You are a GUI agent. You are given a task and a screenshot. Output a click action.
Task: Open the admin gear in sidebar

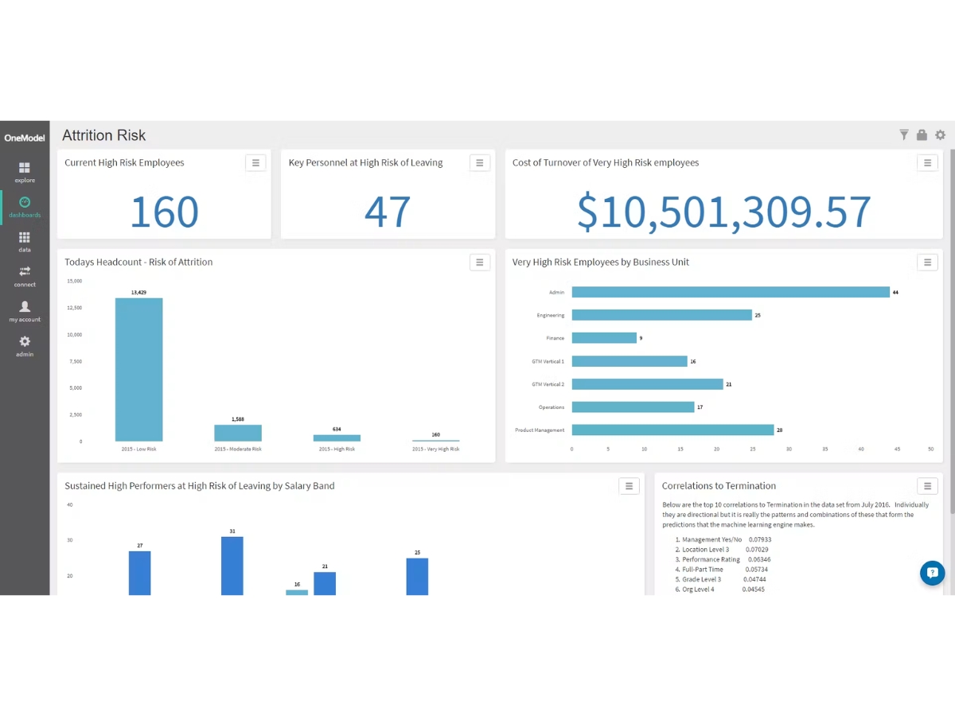25,346
